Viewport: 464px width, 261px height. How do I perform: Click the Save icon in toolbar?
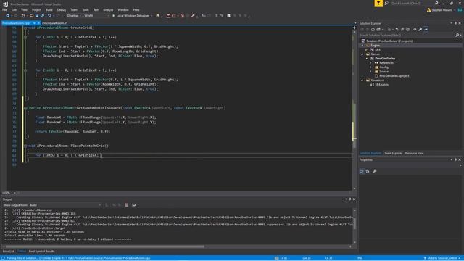37,16
